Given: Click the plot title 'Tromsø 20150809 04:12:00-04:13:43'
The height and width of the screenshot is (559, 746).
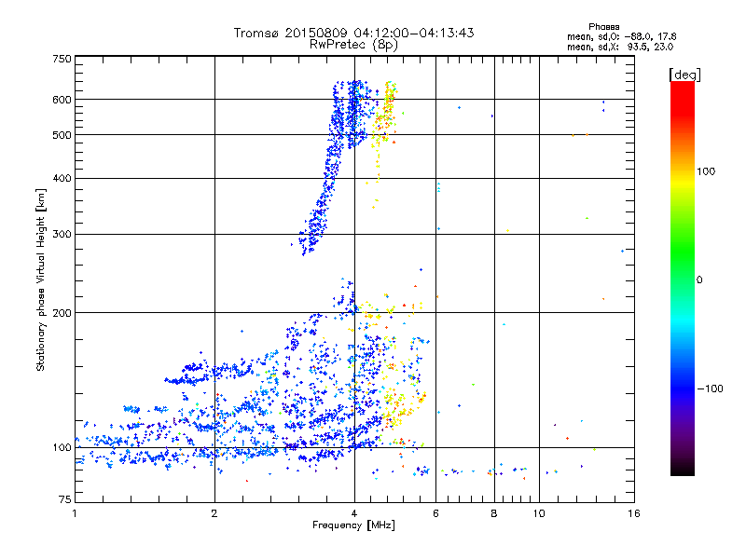Looking at the screenshot, I should (x=353, y=33).
